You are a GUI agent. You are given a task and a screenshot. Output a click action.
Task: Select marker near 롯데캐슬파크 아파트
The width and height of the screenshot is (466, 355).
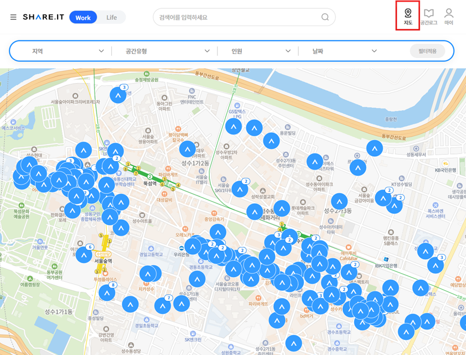coord(282,208)
